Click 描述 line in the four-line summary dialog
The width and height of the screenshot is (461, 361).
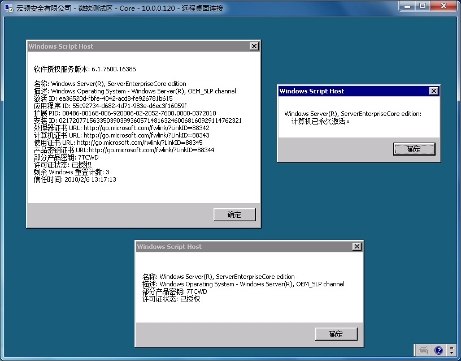[243, 284]
